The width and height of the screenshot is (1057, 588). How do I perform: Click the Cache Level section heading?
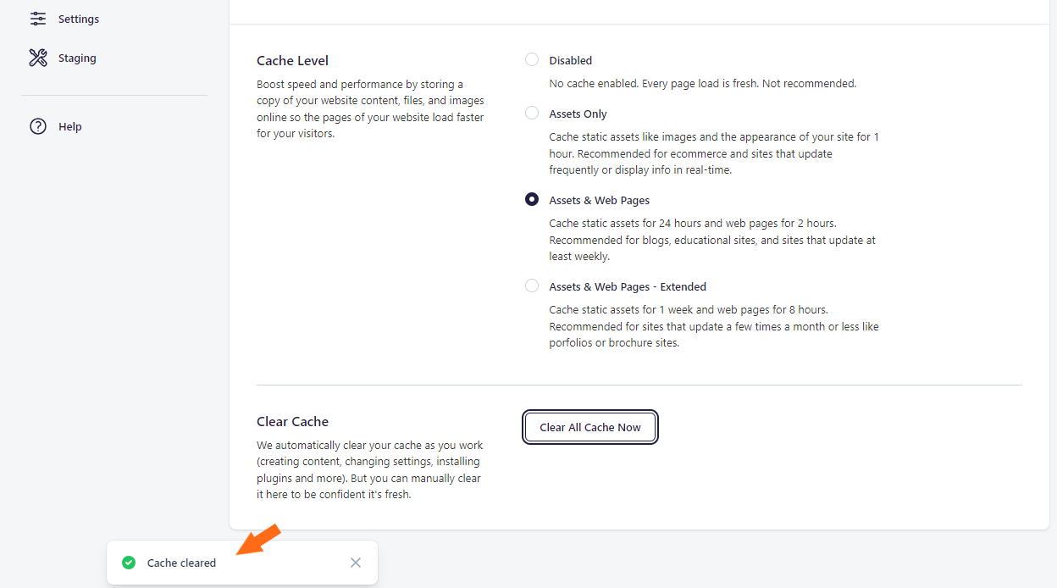pyautogui.click(x=292, y=59)
